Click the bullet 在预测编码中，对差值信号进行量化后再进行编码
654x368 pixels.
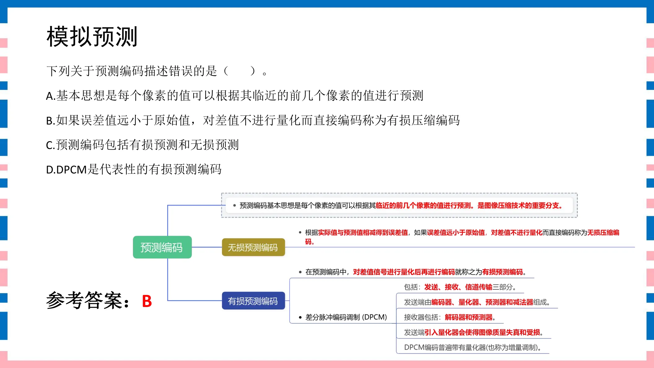tap(412, 272)
